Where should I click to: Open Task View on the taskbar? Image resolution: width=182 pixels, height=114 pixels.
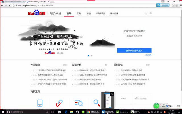point(53,112)
